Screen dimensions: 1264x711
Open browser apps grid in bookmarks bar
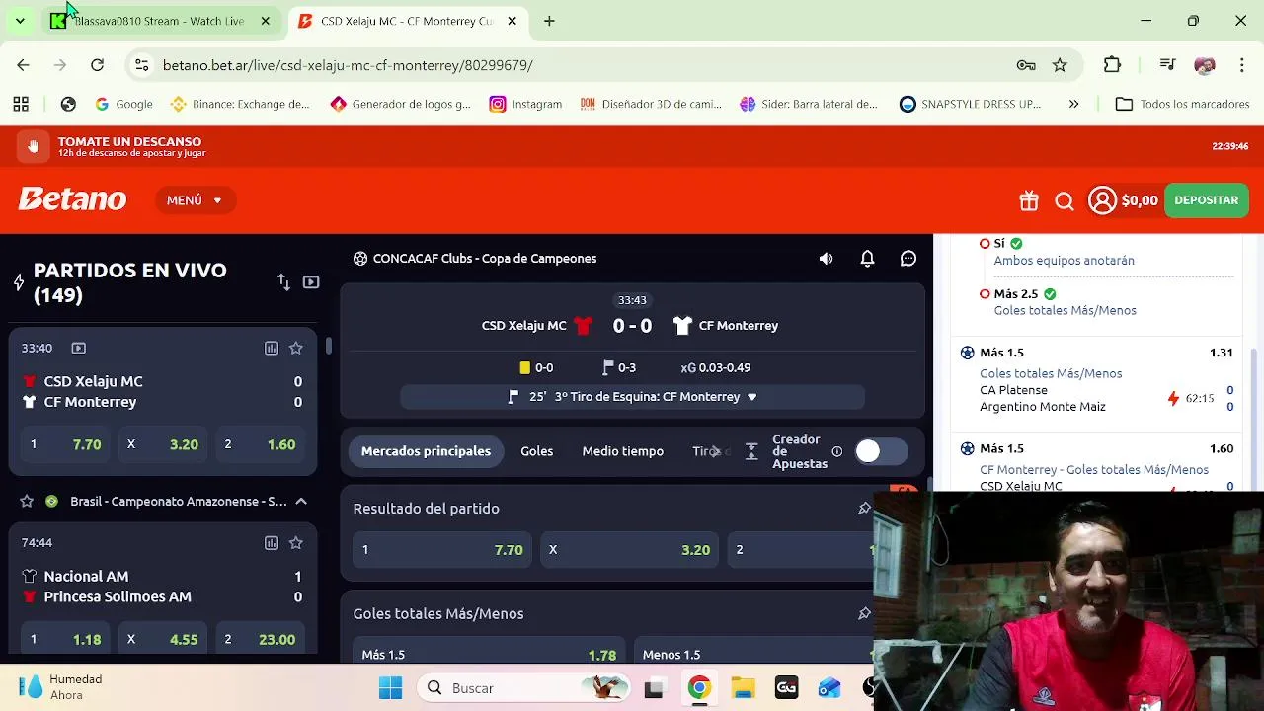(x=21, y=104)
